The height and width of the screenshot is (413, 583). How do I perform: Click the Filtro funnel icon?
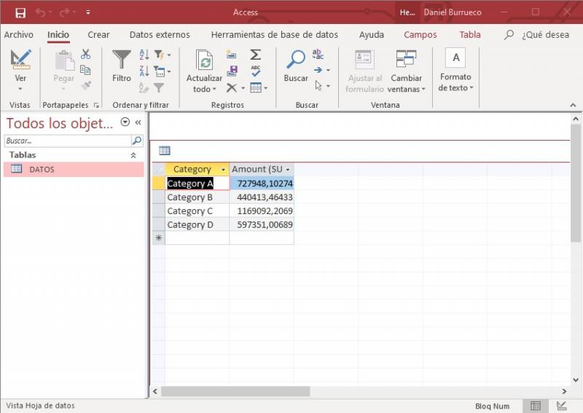(x=122, y=60)
